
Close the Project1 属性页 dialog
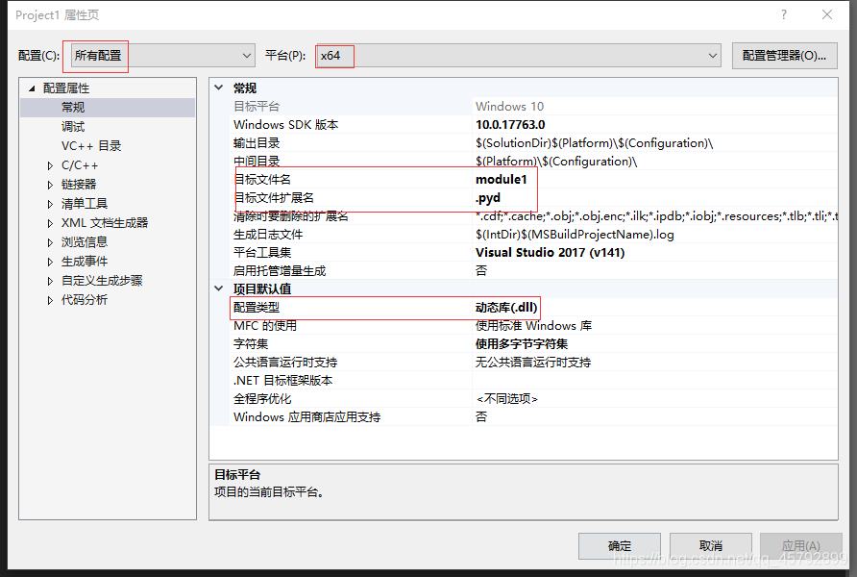point(827,14)
